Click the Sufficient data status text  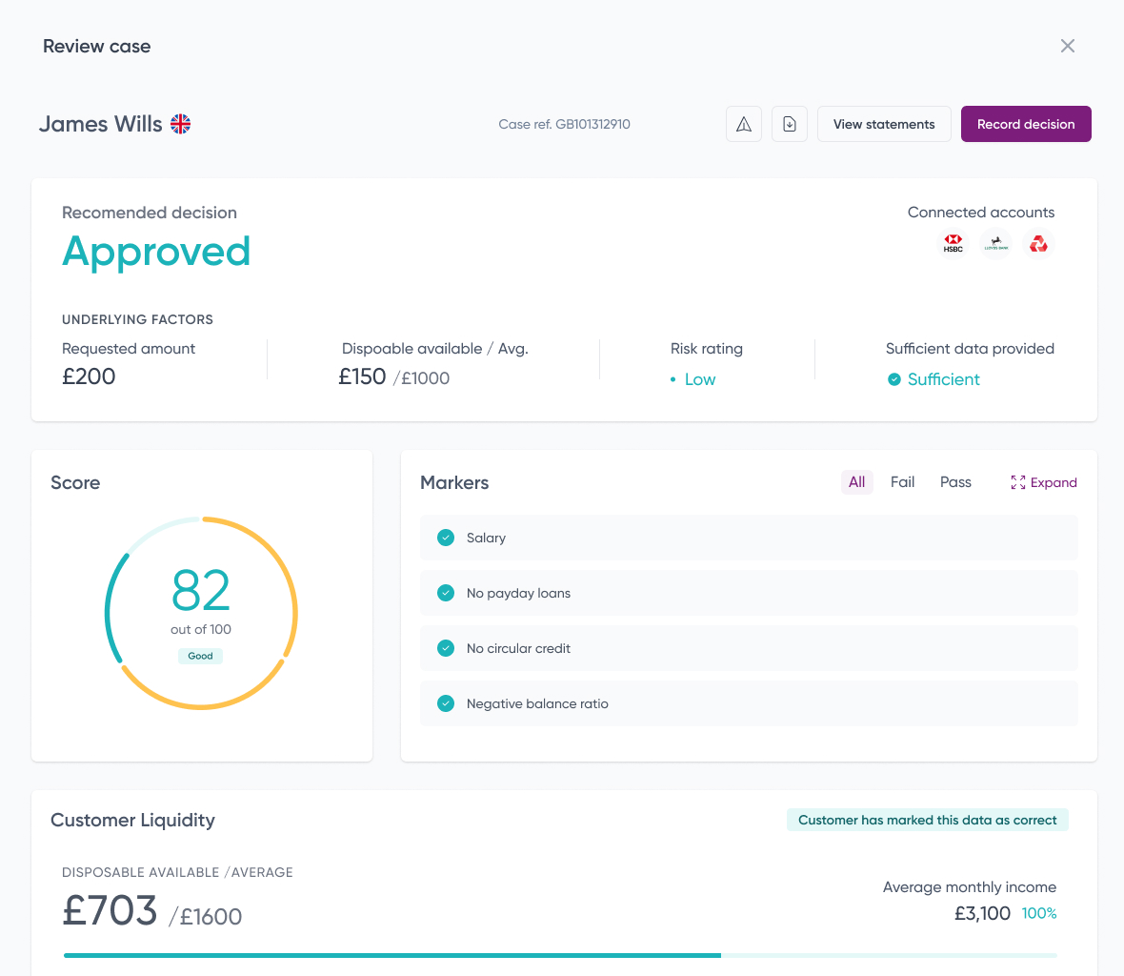pyautogui.click(x=943, y=379)
